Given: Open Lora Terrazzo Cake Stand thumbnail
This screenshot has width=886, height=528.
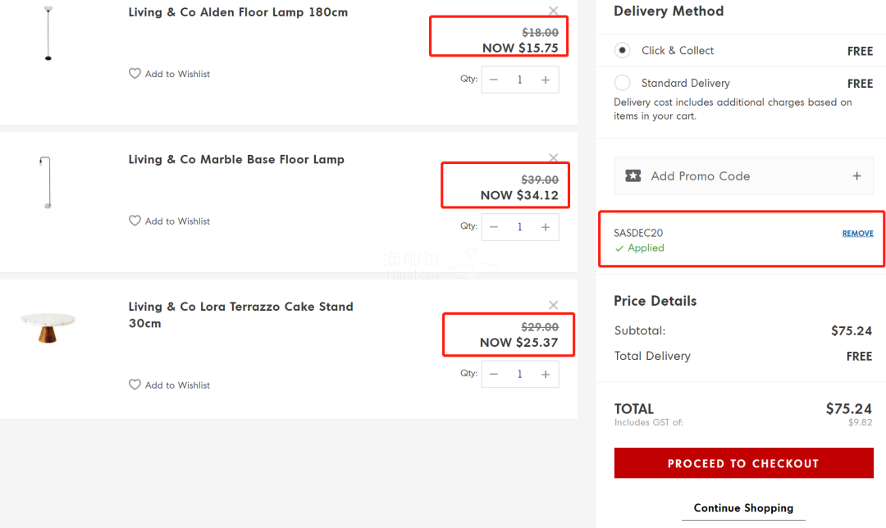Looking at the screenshot, I should click(48, 325).
